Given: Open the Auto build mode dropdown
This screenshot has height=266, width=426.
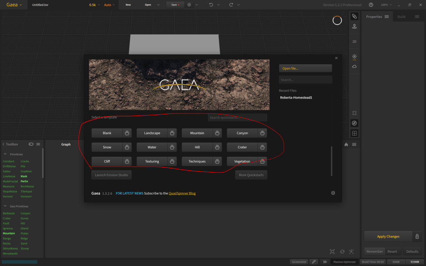Looking at the screenshot, I should coord(109,5).
